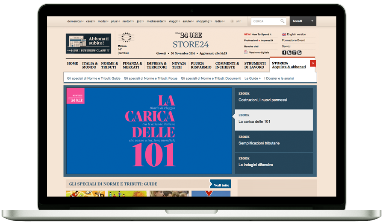383x223 pixels.
Task: Click the 'Vedi tutte' button
Action: [221, 185]
